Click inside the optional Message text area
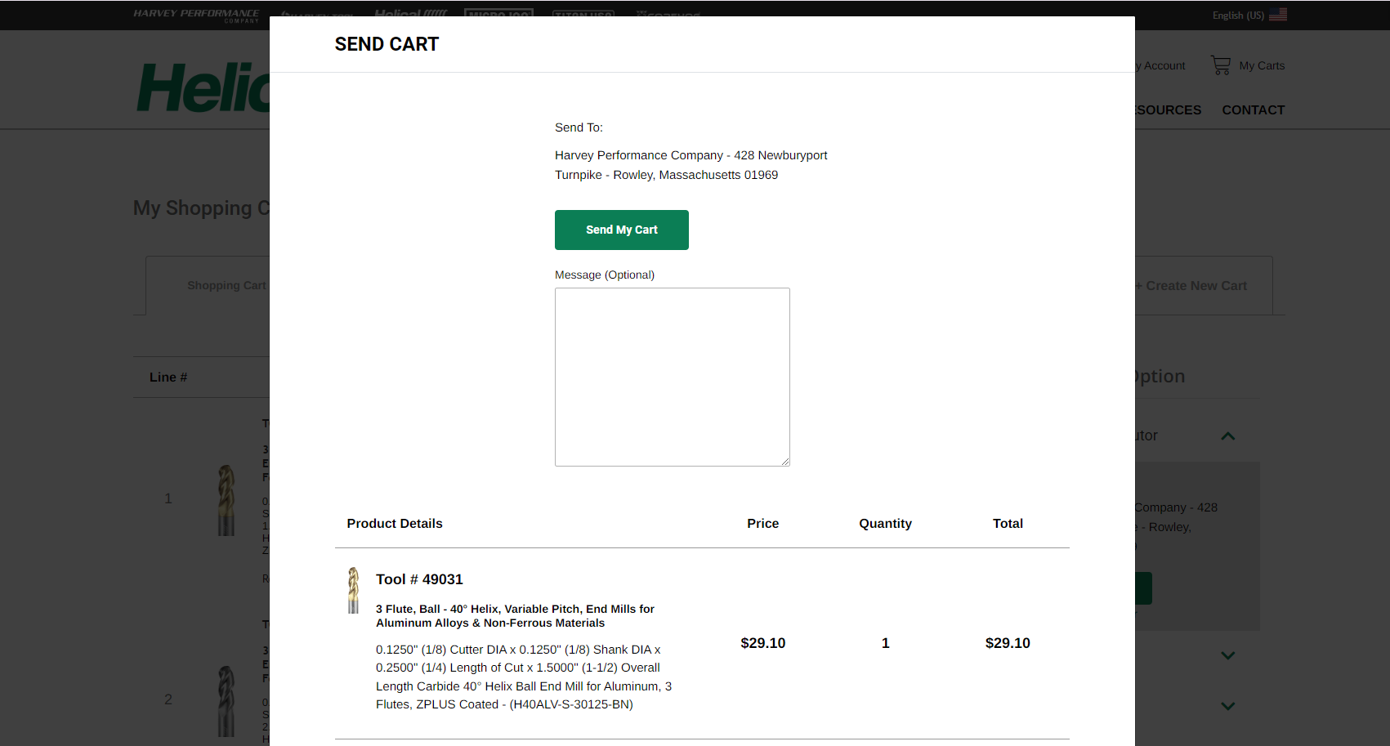Image resolution: width=1390 pixels, height=746 pixels. 672,377
